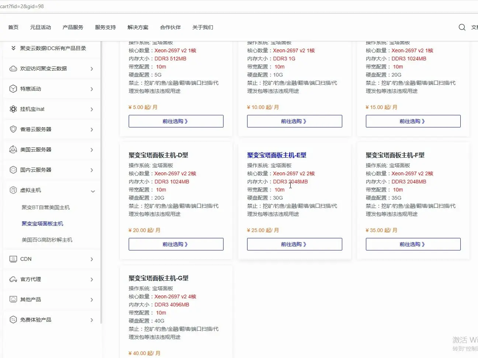This screenshot has width=478, height=358.
Task: Open 聚变BT自营美国主机 submenu link
Action: click(46, 207)
